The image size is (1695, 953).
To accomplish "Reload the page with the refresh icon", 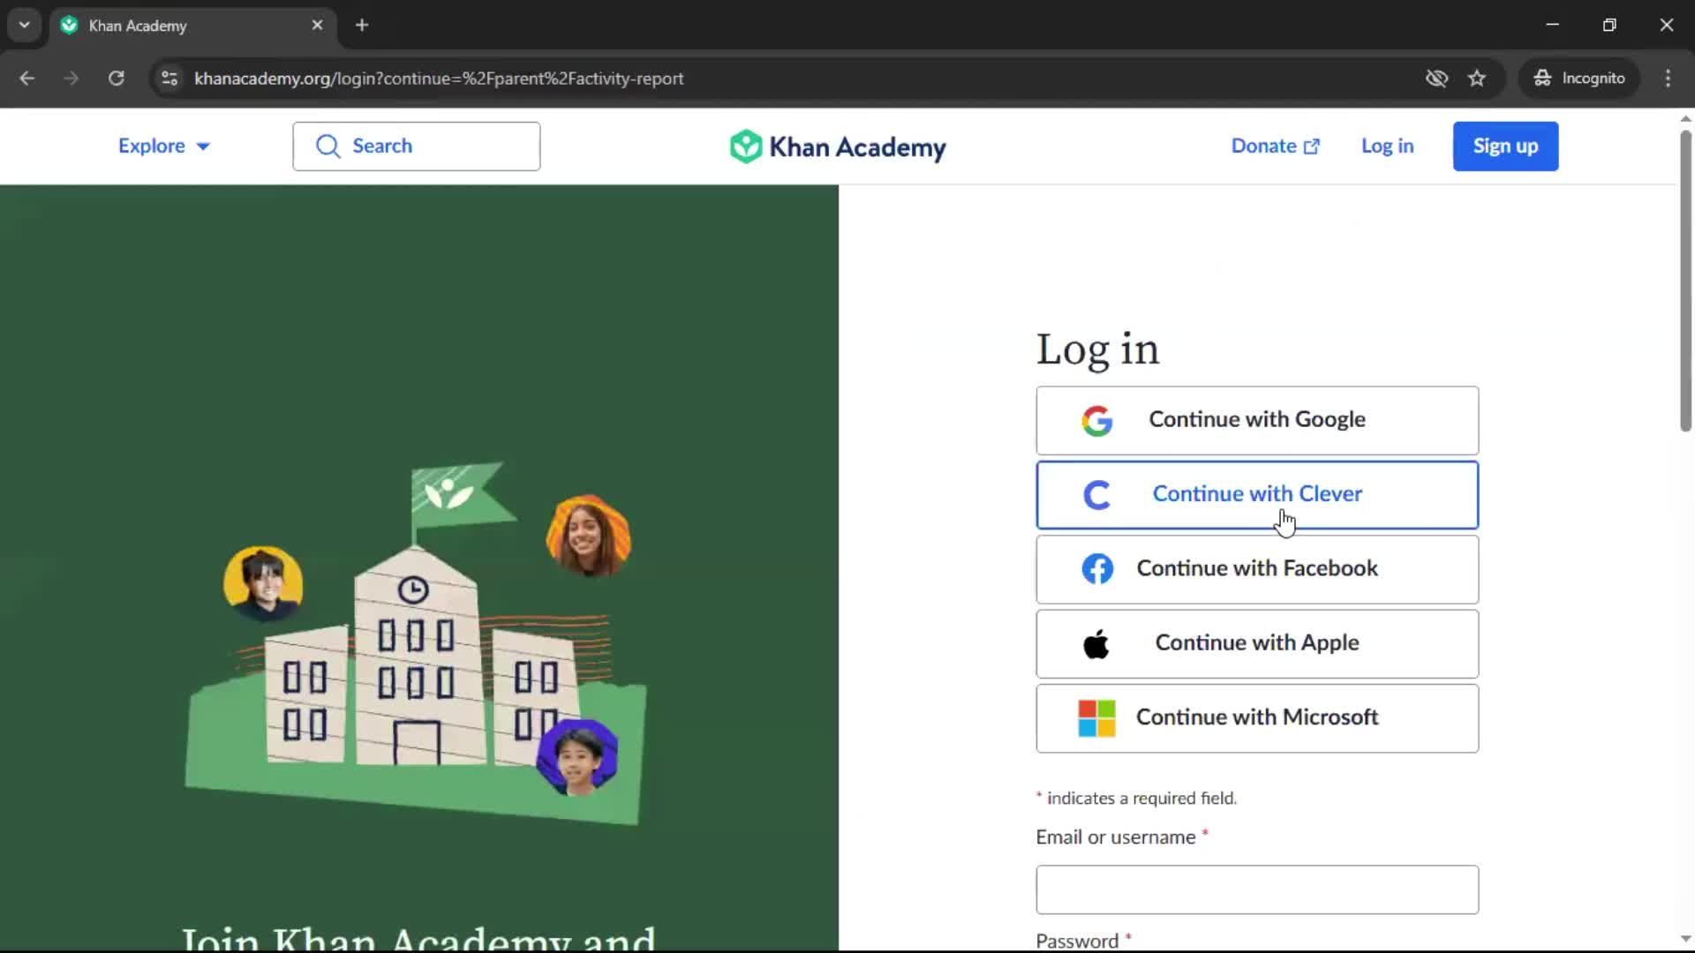I will [116, 79].
